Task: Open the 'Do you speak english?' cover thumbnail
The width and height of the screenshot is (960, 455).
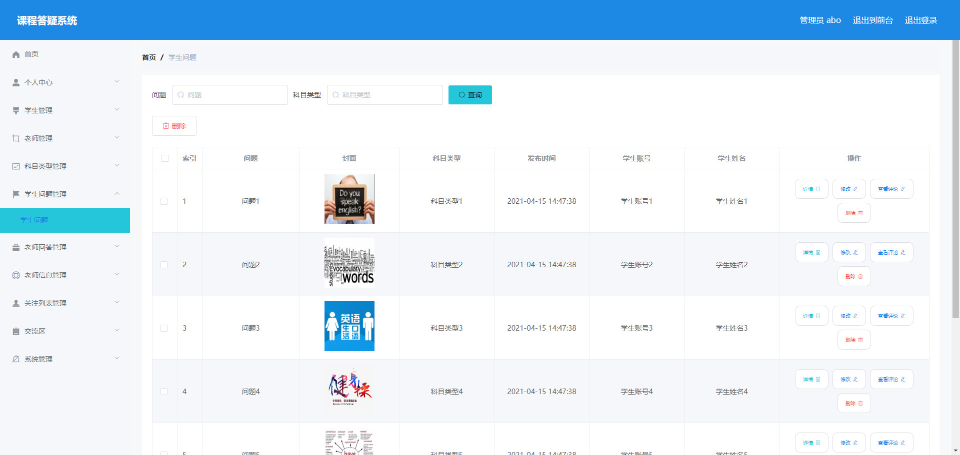Action: pyautogui.click(x=349, y=199)
